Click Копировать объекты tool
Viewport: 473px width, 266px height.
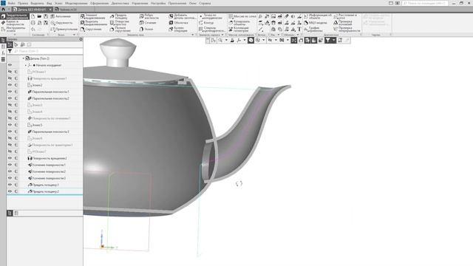point(239,23)
